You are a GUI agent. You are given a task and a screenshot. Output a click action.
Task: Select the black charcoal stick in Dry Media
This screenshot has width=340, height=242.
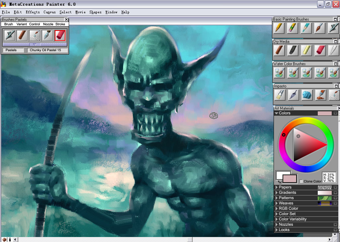pyautogui.click(x=293, y=50)
